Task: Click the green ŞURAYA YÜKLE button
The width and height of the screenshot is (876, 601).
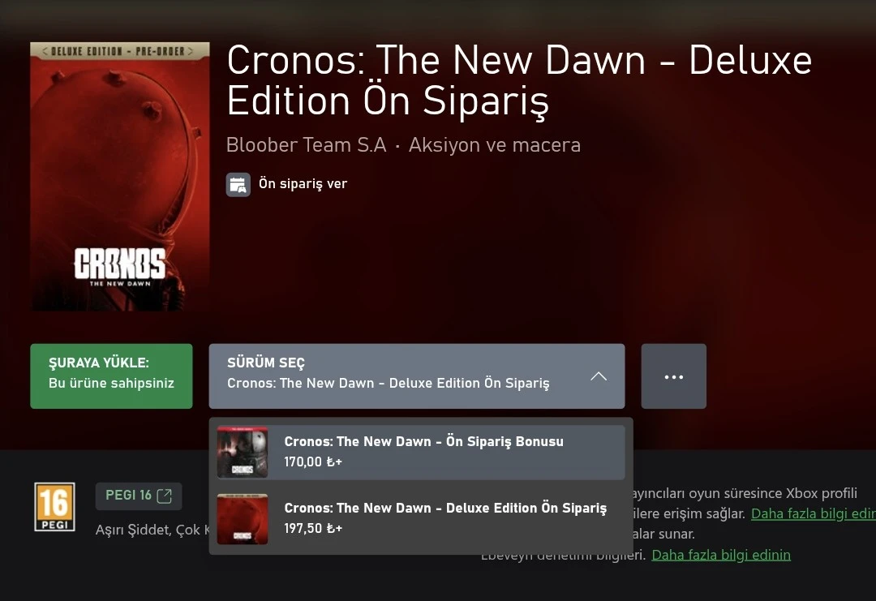Action: (x=111, y=376)
